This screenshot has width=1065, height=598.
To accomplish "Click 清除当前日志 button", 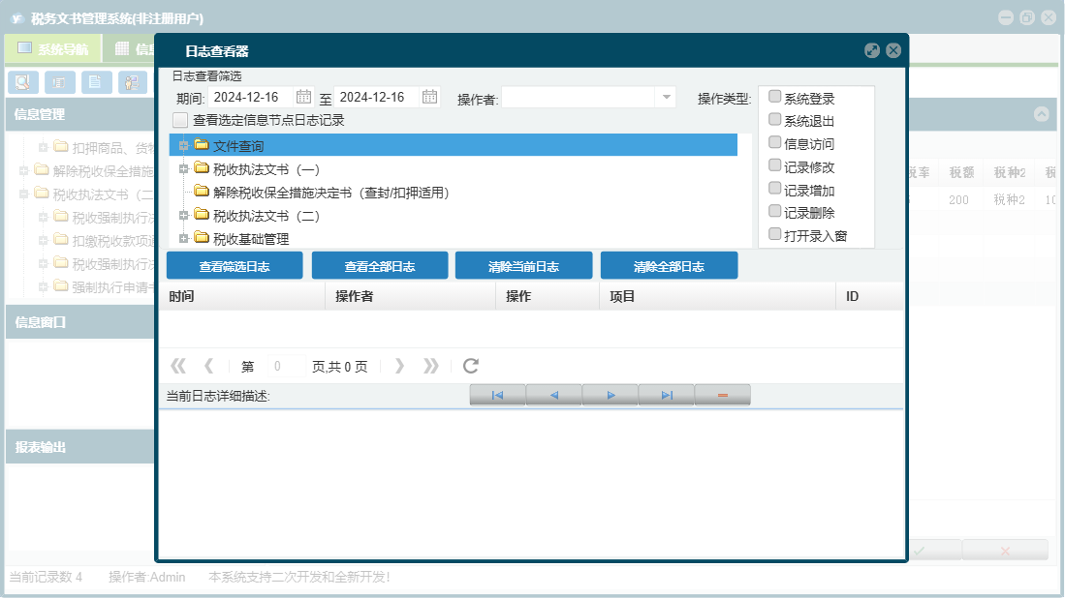I will pos(523,266).
